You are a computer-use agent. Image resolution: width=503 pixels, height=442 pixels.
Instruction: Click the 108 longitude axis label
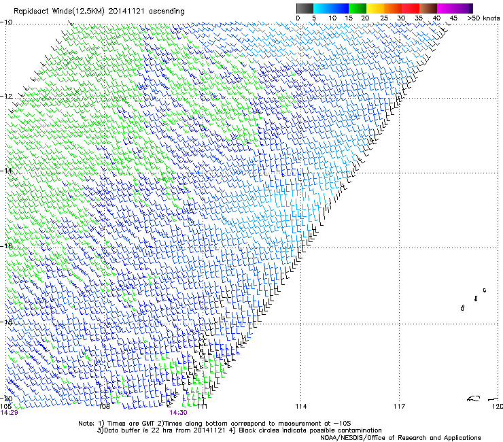(104, 407)
